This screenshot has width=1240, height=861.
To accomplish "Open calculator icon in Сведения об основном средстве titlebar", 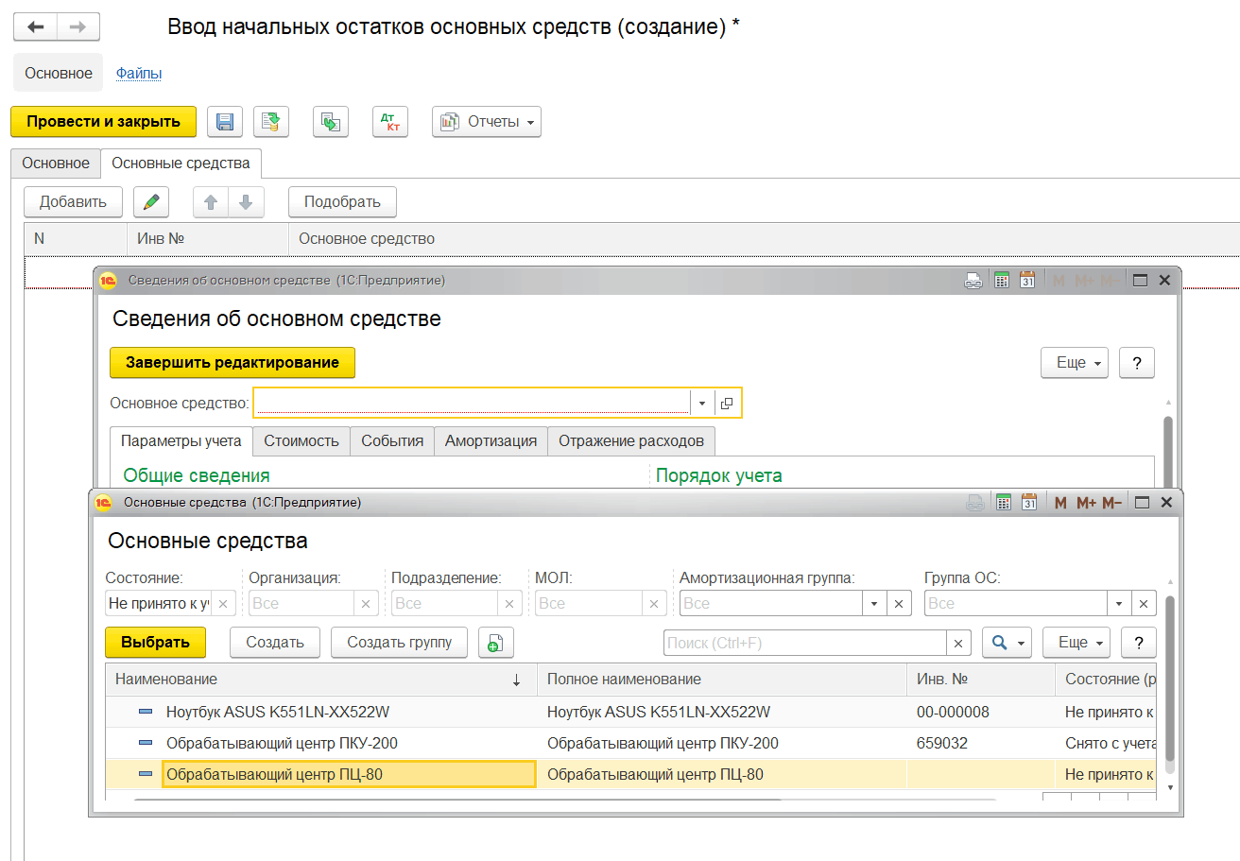I will (x=1001, y=280).
